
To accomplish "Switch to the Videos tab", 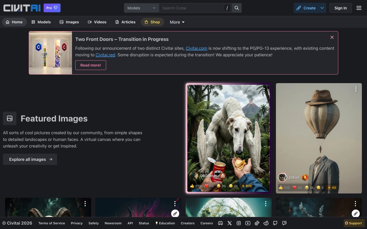I will (x=97, y=22).
